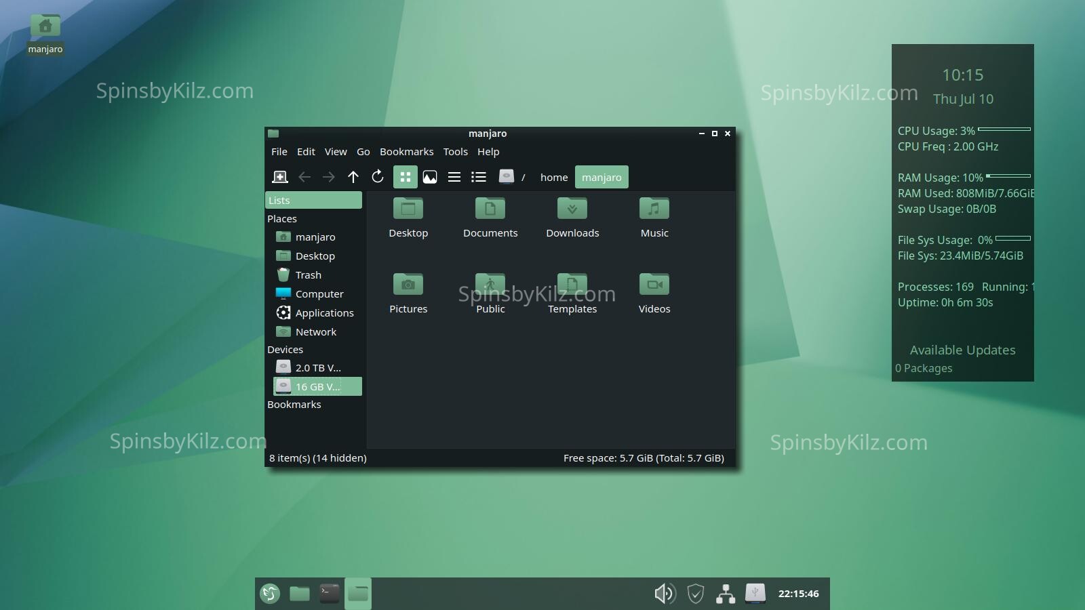Select the Music folder icon
The image size is (1085, 610).
[x=654, y=208]
